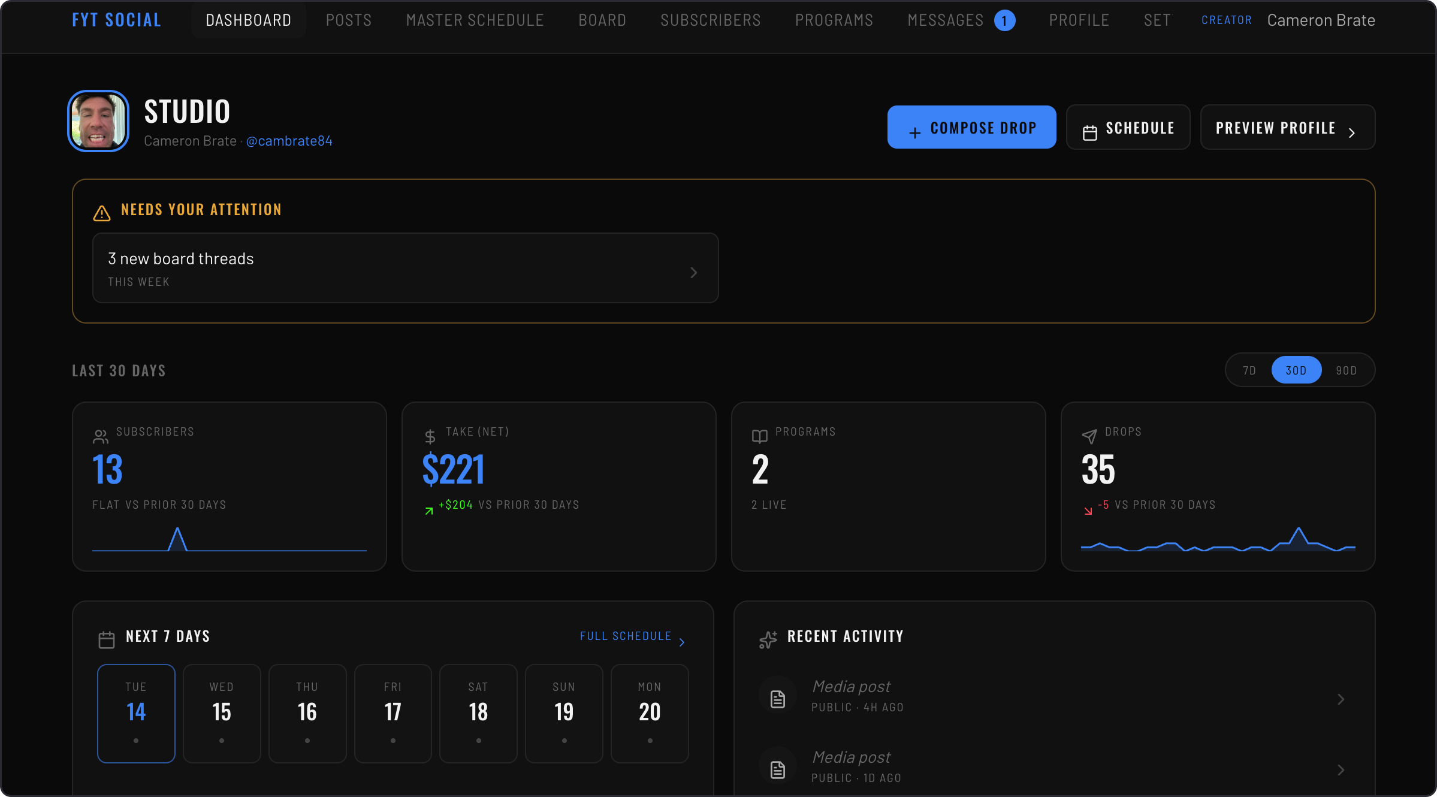Open the Profile nav item
This screenshot has width=1437, height=797.
click(x=1079, y=20)
